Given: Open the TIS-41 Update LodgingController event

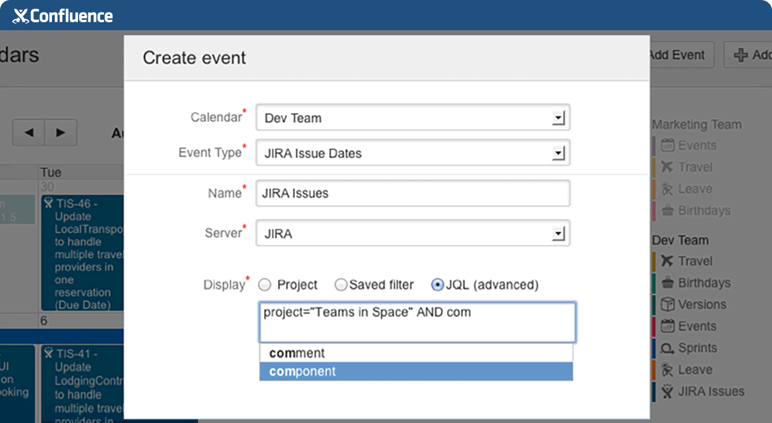Looking at the screenshot, I should click(82, 384).
